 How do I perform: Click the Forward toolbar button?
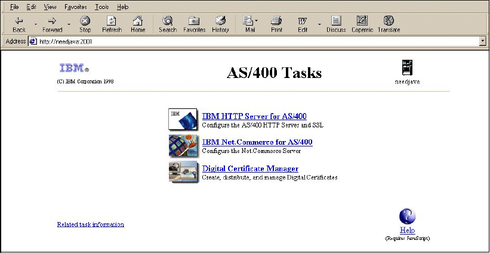pyautogui.click(x=52, y=24)
